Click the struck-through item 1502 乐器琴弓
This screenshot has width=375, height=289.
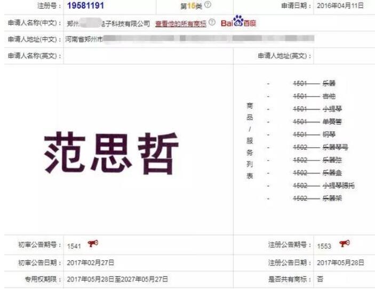pyautogui.click(x=321, y=147)
